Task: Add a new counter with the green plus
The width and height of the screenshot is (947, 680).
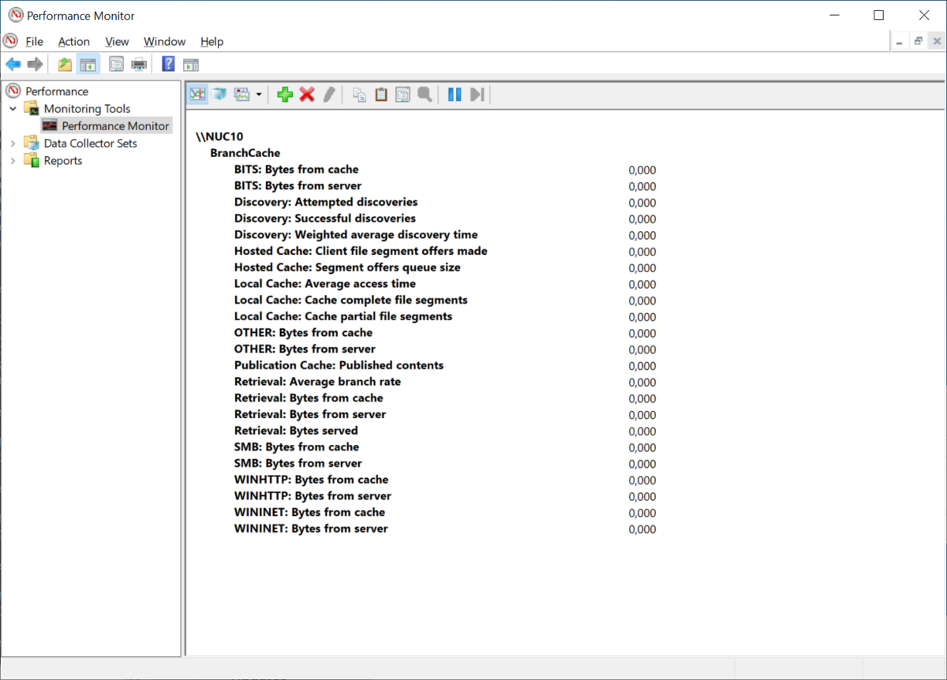Action: pyautogui.click(x=285, y=94)
